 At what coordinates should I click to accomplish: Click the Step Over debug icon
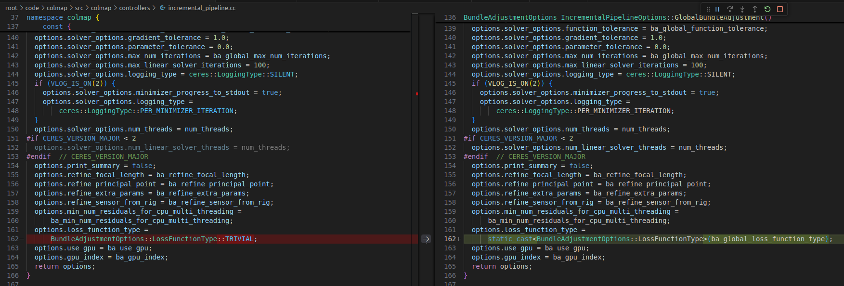730,9
